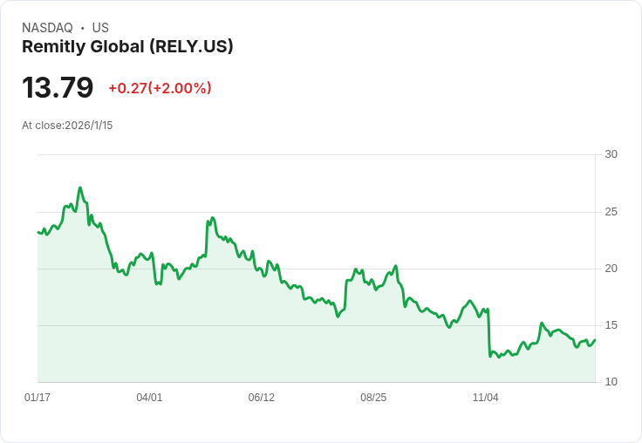Click the rightmost end of the price line
642x443 pixels.
tap(595, 340)
